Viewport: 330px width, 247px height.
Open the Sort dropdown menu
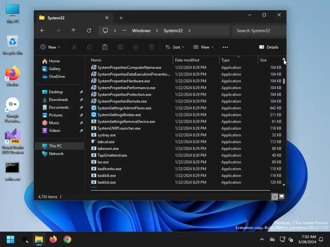point(175,47)
